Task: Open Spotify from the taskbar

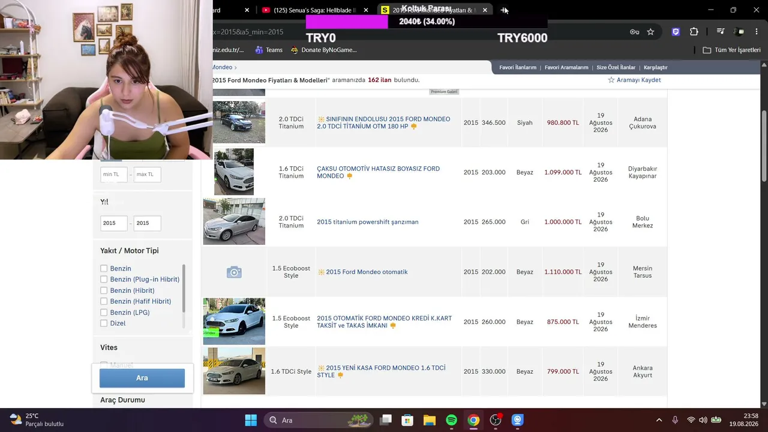Action: click(451, 420)
